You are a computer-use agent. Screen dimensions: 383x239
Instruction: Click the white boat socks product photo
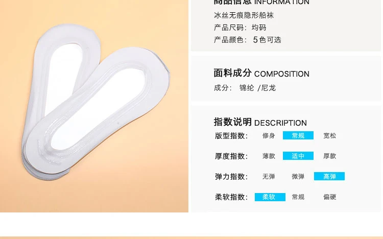click(x=94, y=106)
